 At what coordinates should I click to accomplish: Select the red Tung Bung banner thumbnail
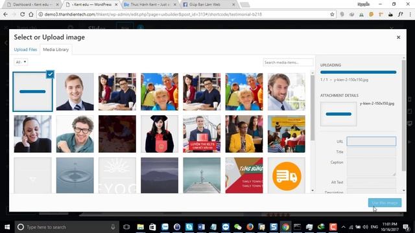244,175
